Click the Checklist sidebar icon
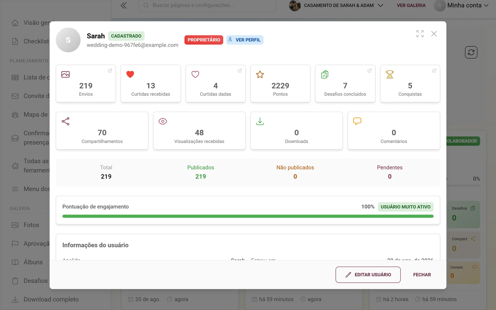The width and height of the screenshot is (496, 310). (15, 41)
